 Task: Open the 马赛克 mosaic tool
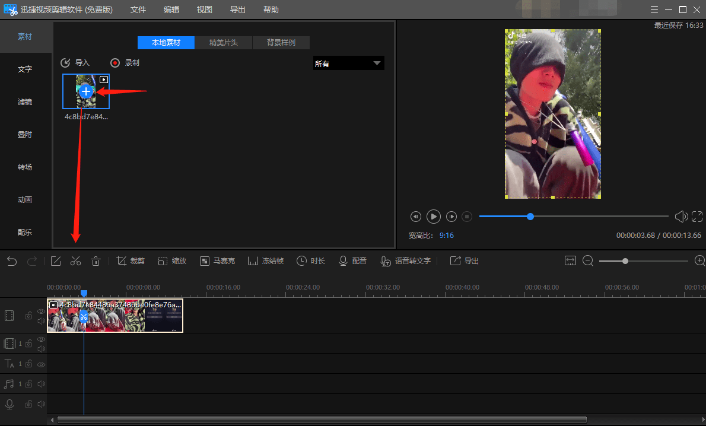(x=218, y=260)
